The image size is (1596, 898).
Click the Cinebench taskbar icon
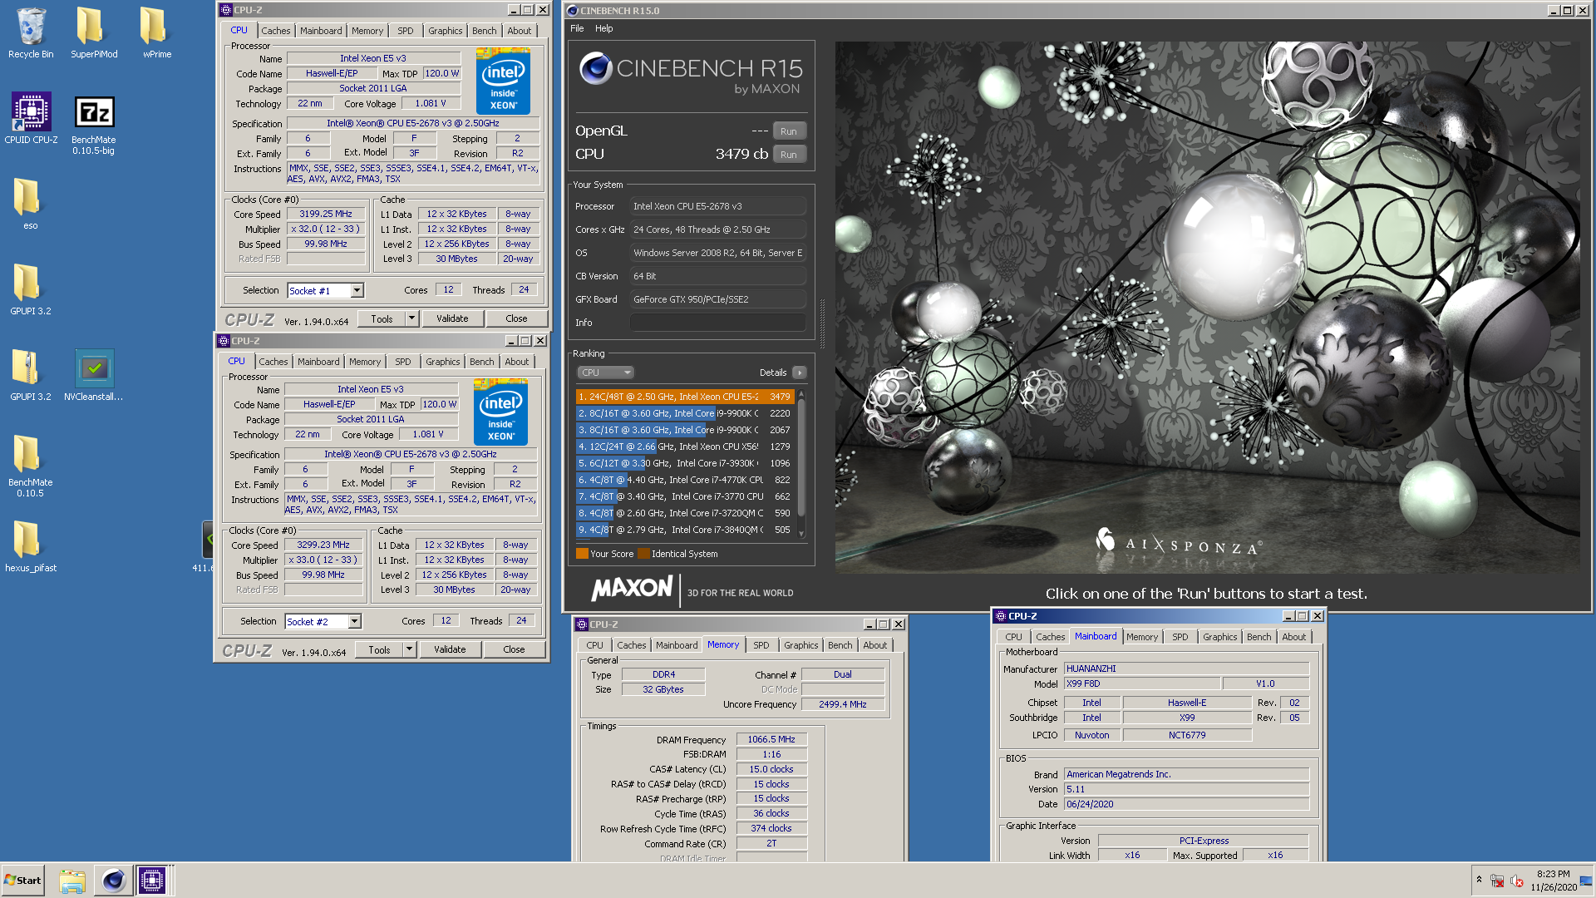(x=113, y=881)
